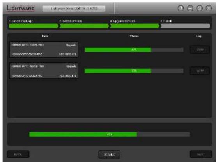The height and width of the screenshot is (162, 216).
Task: Click Upgrade label in the RX220-PRO card
Action: [71, 66]
